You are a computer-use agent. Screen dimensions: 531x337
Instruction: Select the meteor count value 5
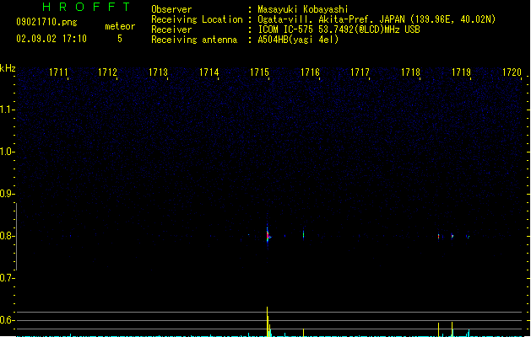click(x=120, y=39)
